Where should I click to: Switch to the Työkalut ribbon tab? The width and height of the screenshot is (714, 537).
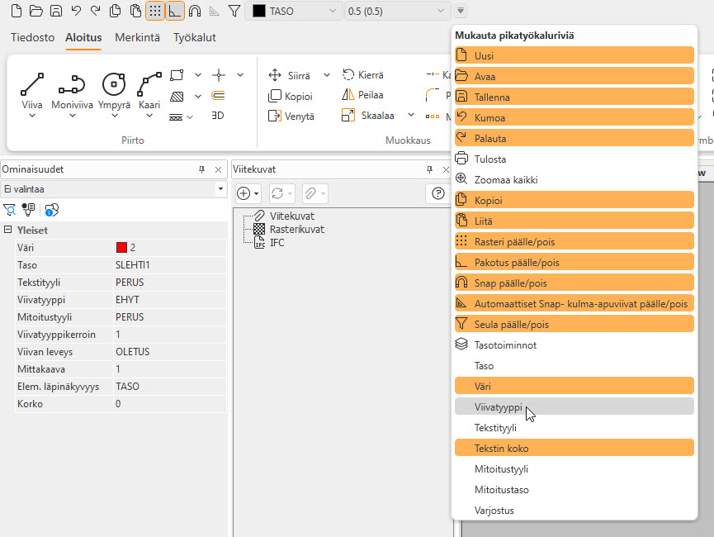195,37
